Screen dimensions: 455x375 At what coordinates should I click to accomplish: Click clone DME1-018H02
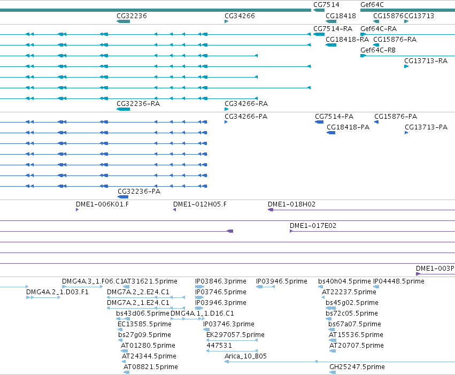tap(291, 204)
